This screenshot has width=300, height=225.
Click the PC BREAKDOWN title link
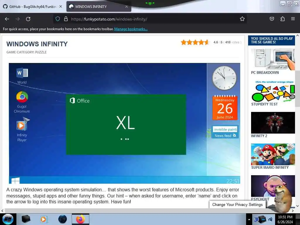point(265,73)
